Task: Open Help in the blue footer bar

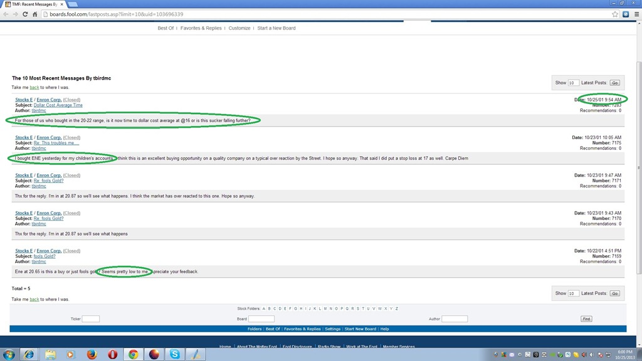Action: [x=384, y=329]
